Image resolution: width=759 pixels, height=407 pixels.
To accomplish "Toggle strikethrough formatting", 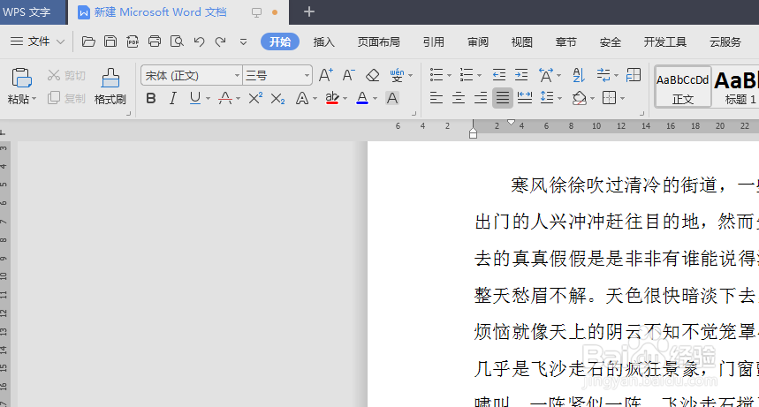I will (225, 98).
